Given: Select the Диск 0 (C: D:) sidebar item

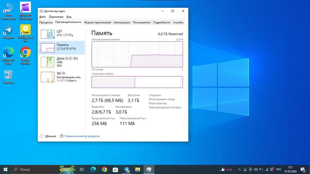Looking at the screenshot, I should coord(62,62).
